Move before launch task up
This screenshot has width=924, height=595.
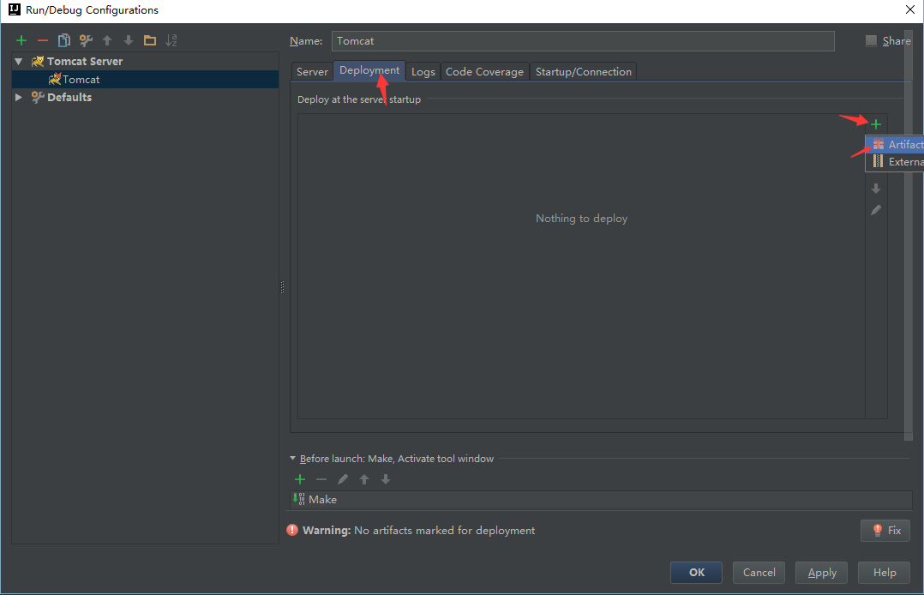(x=364, y=479)
